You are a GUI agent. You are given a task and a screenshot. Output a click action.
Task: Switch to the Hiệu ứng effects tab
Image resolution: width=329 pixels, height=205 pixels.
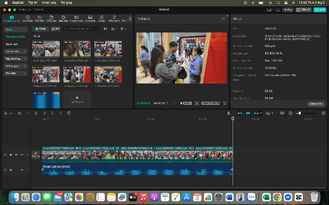point(63,19)
